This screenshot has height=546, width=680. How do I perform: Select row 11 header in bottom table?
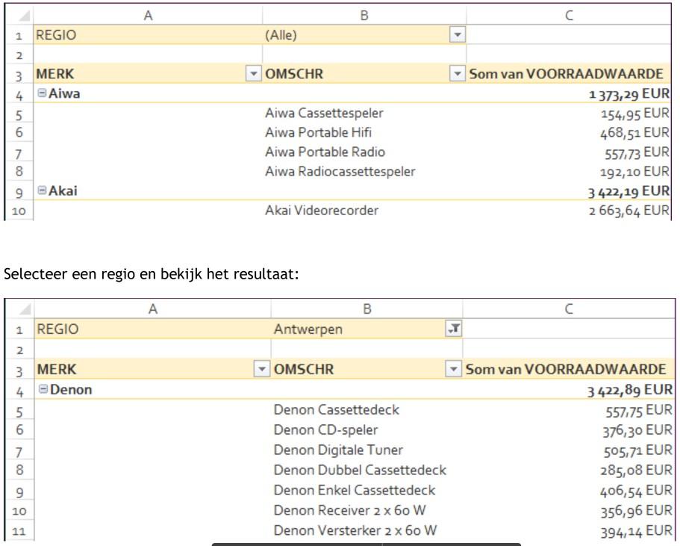(19, 531)
